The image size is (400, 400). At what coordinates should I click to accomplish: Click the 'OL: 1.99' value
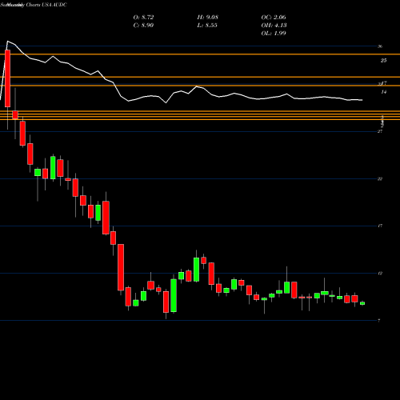[274, 34]
